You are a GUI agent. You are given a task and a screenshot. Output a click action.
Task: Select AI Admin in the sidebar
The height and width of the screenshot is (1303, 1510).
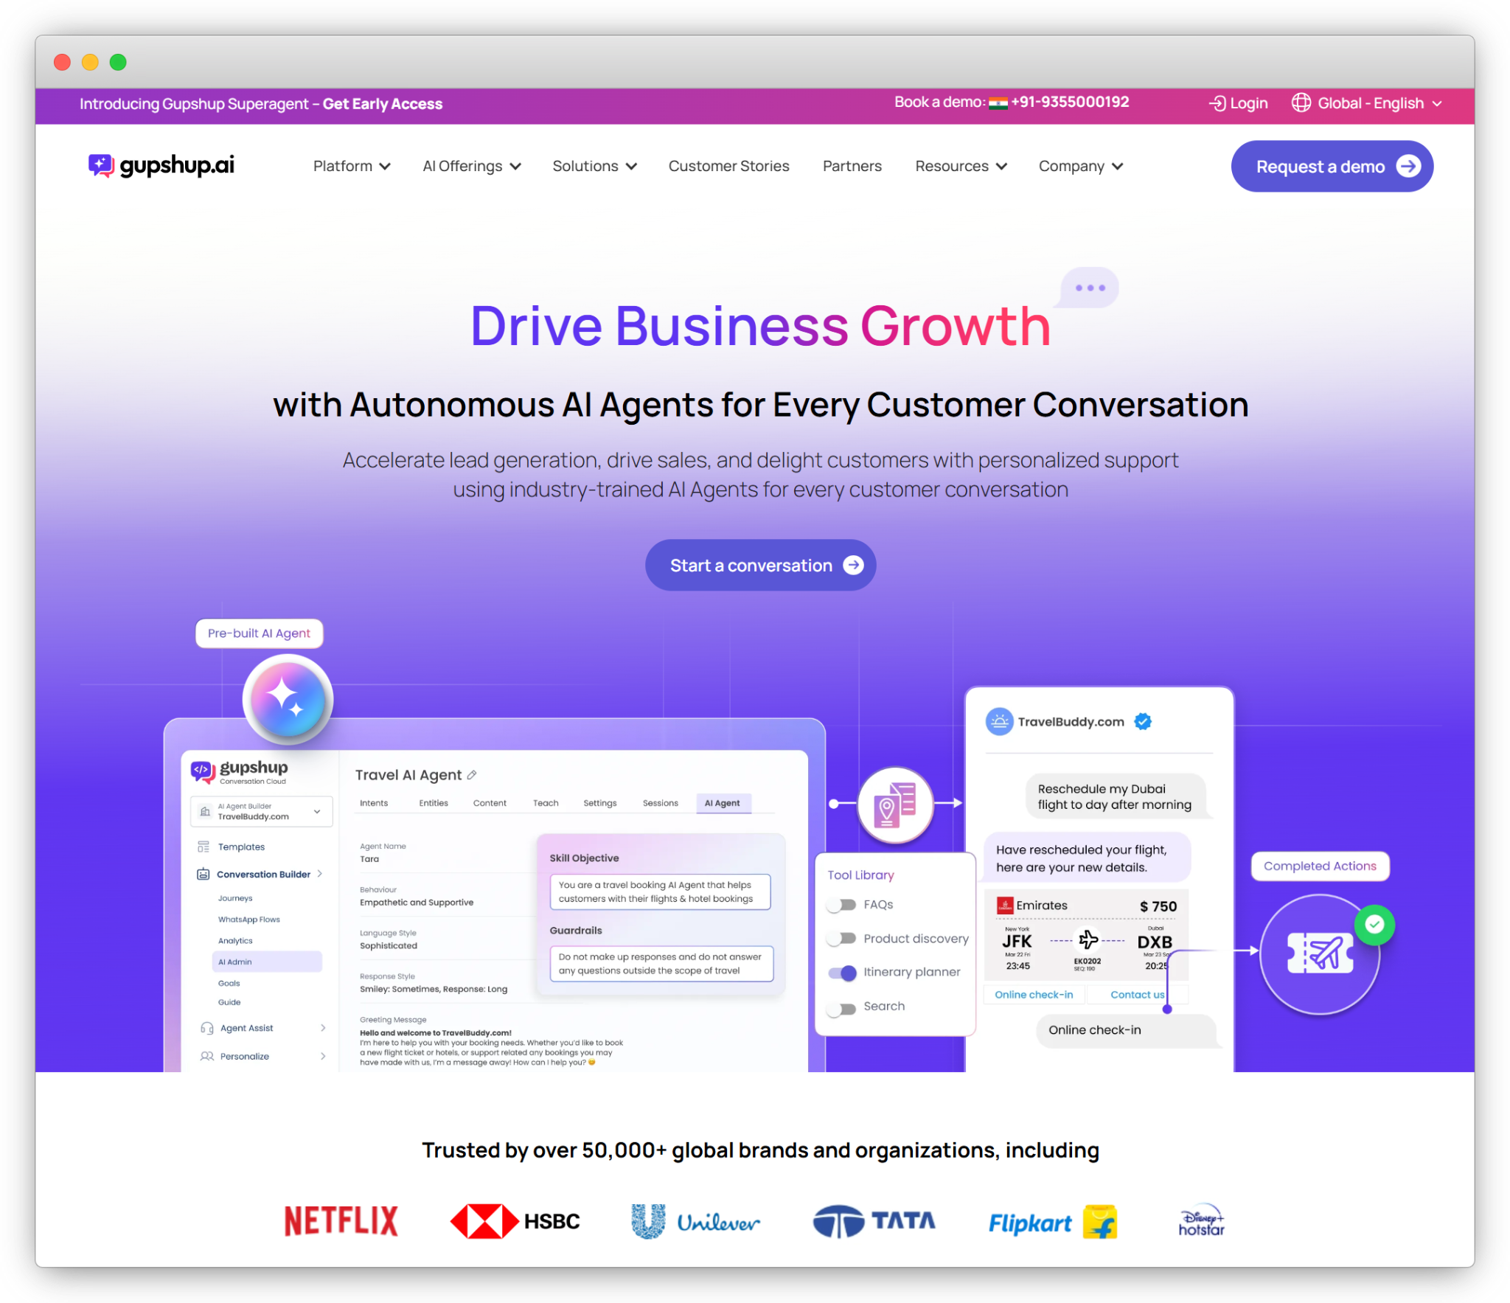267,962
